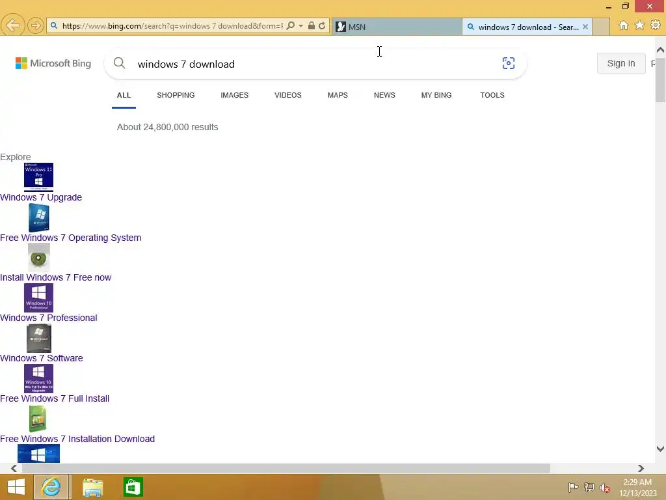Open the MAPS tab
Screen dimensions: 666x500
tap(338, 95)
